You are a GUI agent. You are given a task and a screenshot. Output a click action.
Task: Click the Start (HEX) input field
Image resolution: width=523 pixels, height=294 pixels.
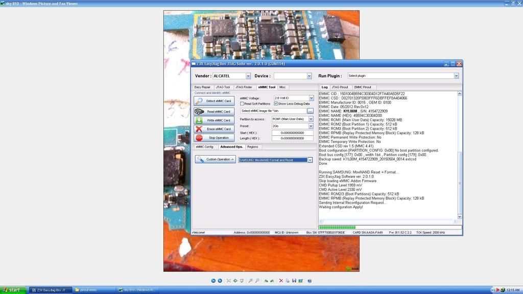pyautogui.click(x=293, y=133)
